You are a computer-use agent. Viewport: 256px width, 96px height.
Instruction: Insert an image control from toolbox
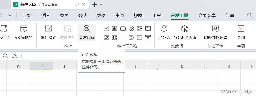click(140, 37)
